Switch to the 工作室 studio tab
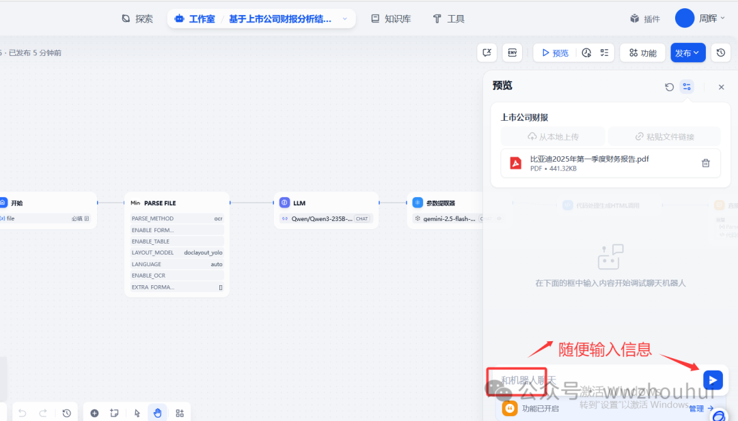The image size is (738, 421). (x=195, y=19)
